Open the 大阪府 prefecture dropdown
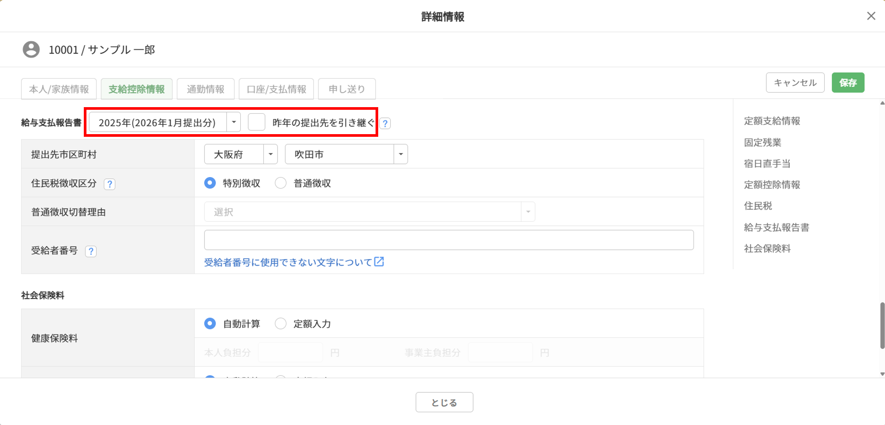The image size is (885, 425). click(x=241, y=154)
